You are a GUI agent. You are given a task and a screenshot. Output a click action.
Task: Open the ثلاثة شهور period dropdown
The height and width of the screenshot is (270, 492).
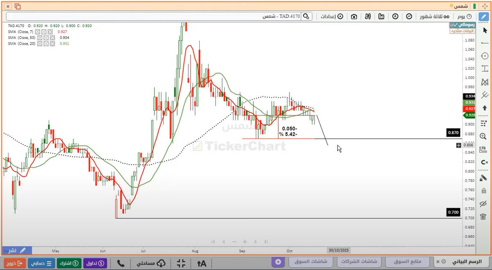[435, 16]
